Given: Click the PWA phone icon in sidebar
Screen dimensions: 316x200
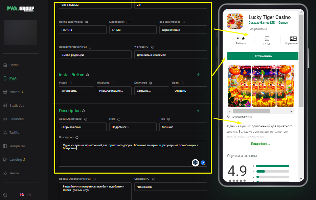Looking at the screenshot, I should tap(5, 79).
